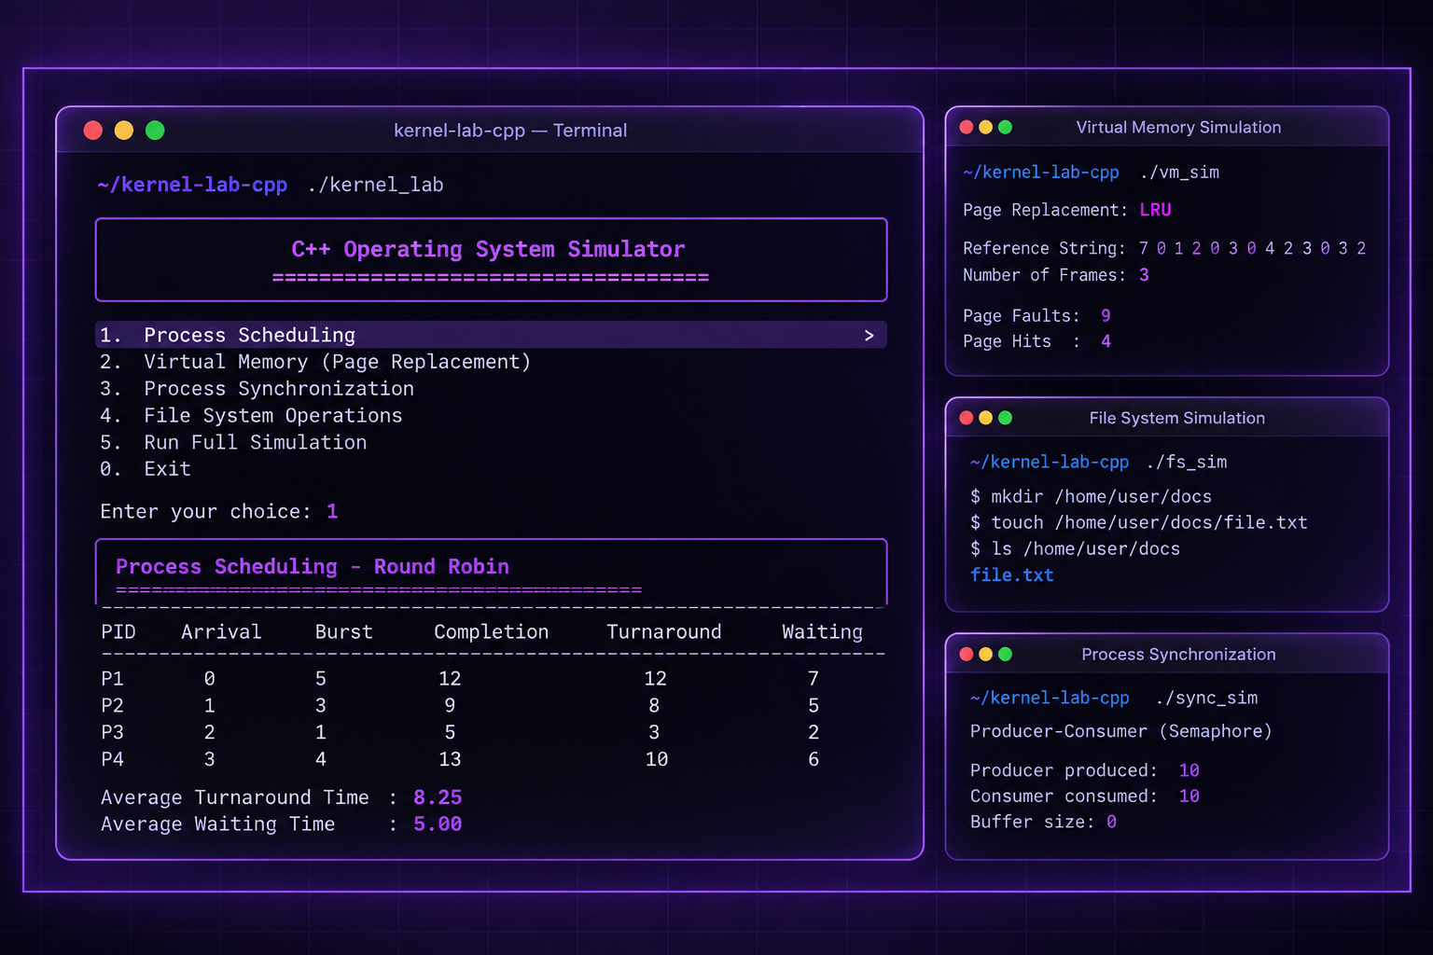Image resolution: width=1433 pixels, height=955 pixels.
Task: Minimize the Process Synchronization window
Action: tap(986, 655)
